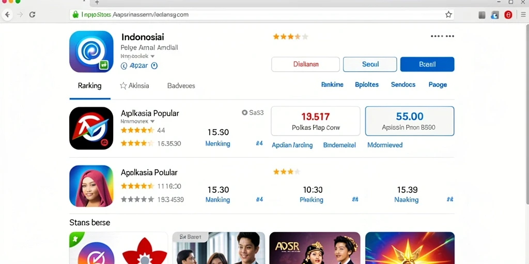
Task: Expand the dropdown under Pelge Amal Amdlall
Action: click(x=152, y=57)
